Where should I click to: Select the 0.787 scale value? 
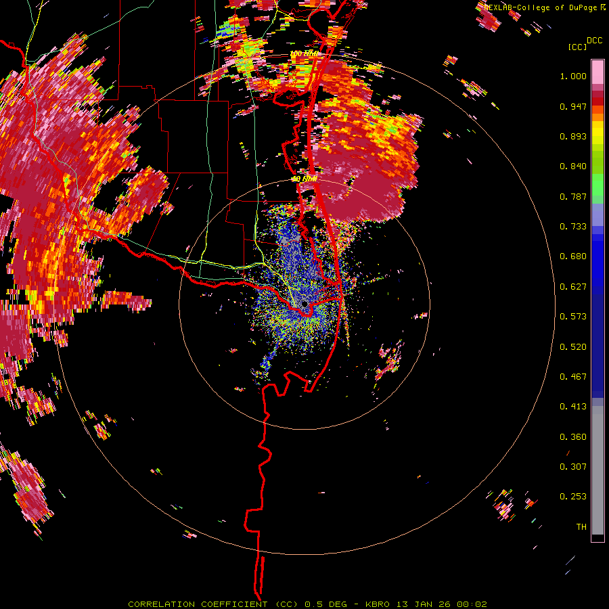click(x=573, y=196)
